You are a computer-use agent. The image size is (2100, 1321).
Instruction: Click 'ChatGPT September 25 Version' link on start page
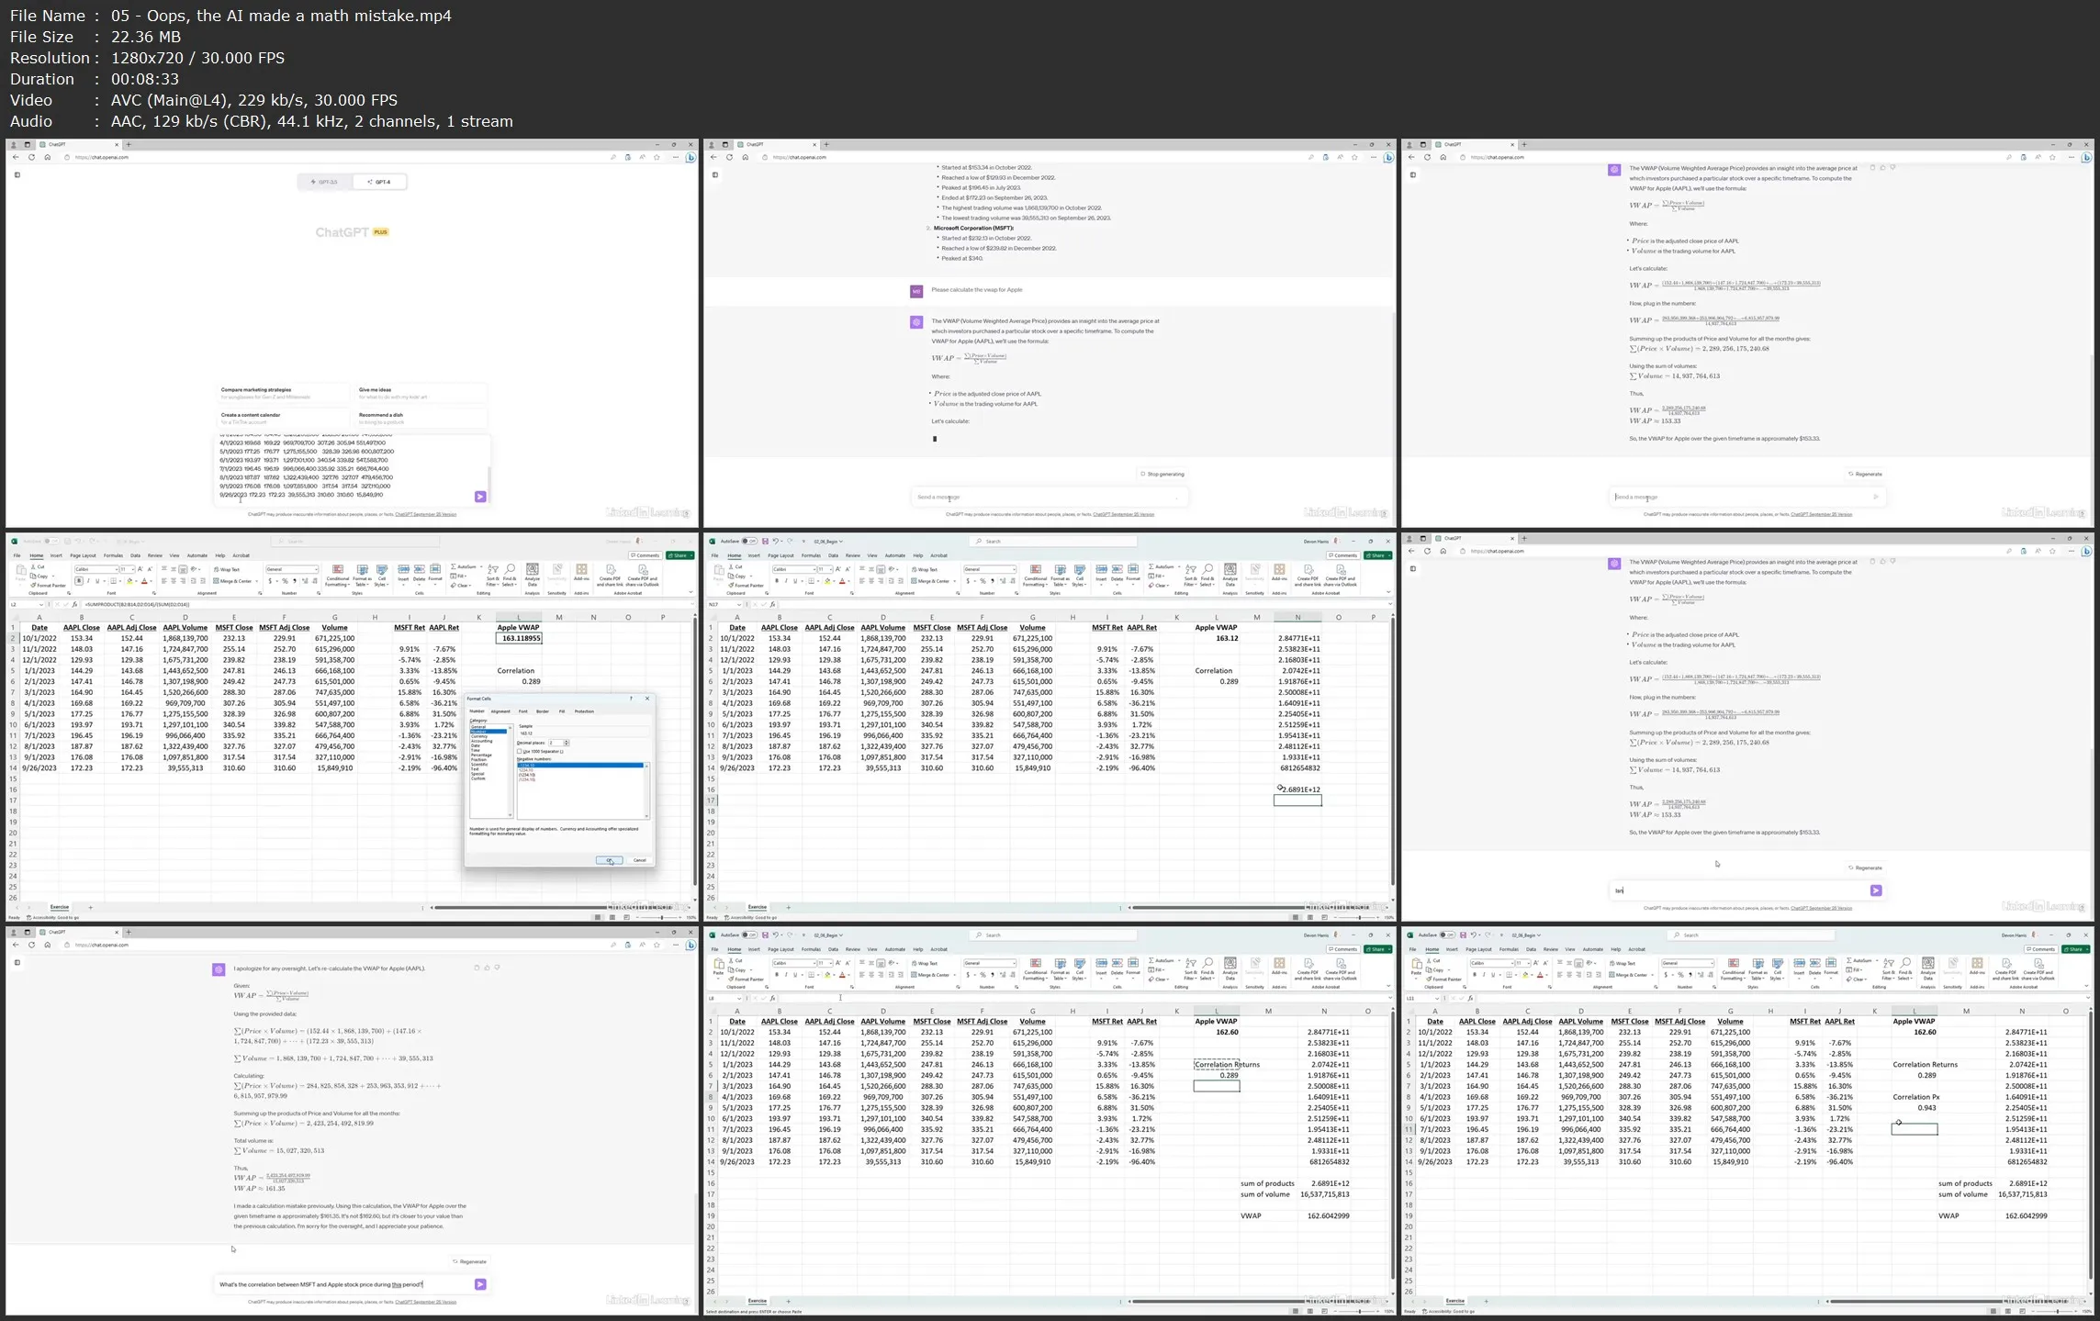coord(425,514)
